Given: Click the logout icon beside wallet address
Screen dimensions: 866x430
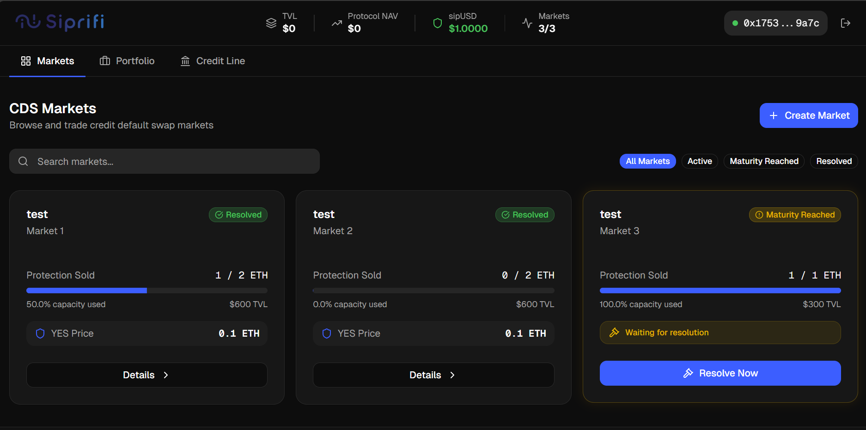Looking at the screenshot, I should click(845, 23).
